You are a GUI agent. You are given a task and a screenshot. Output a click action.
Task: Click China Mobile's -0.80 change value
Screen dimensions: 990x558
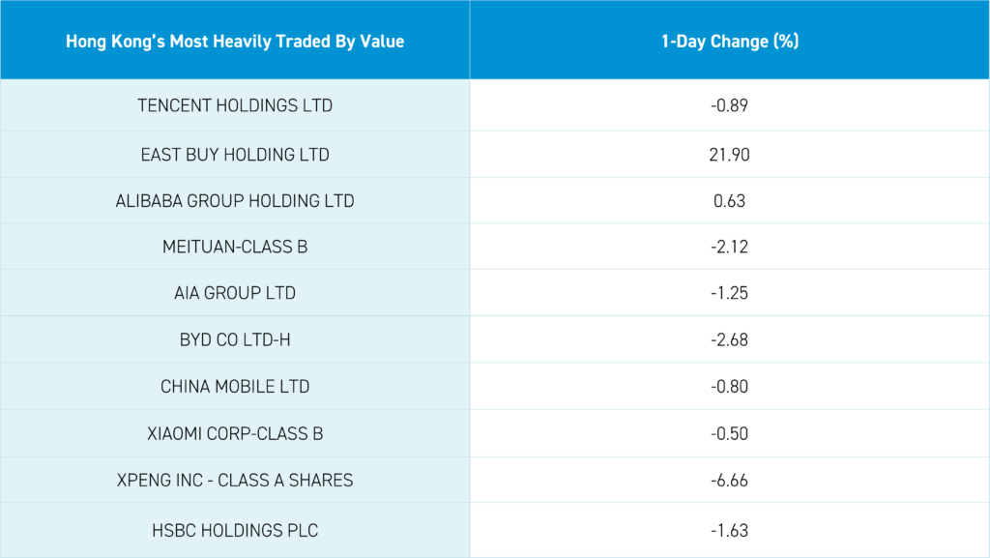[x=729, y=387]
